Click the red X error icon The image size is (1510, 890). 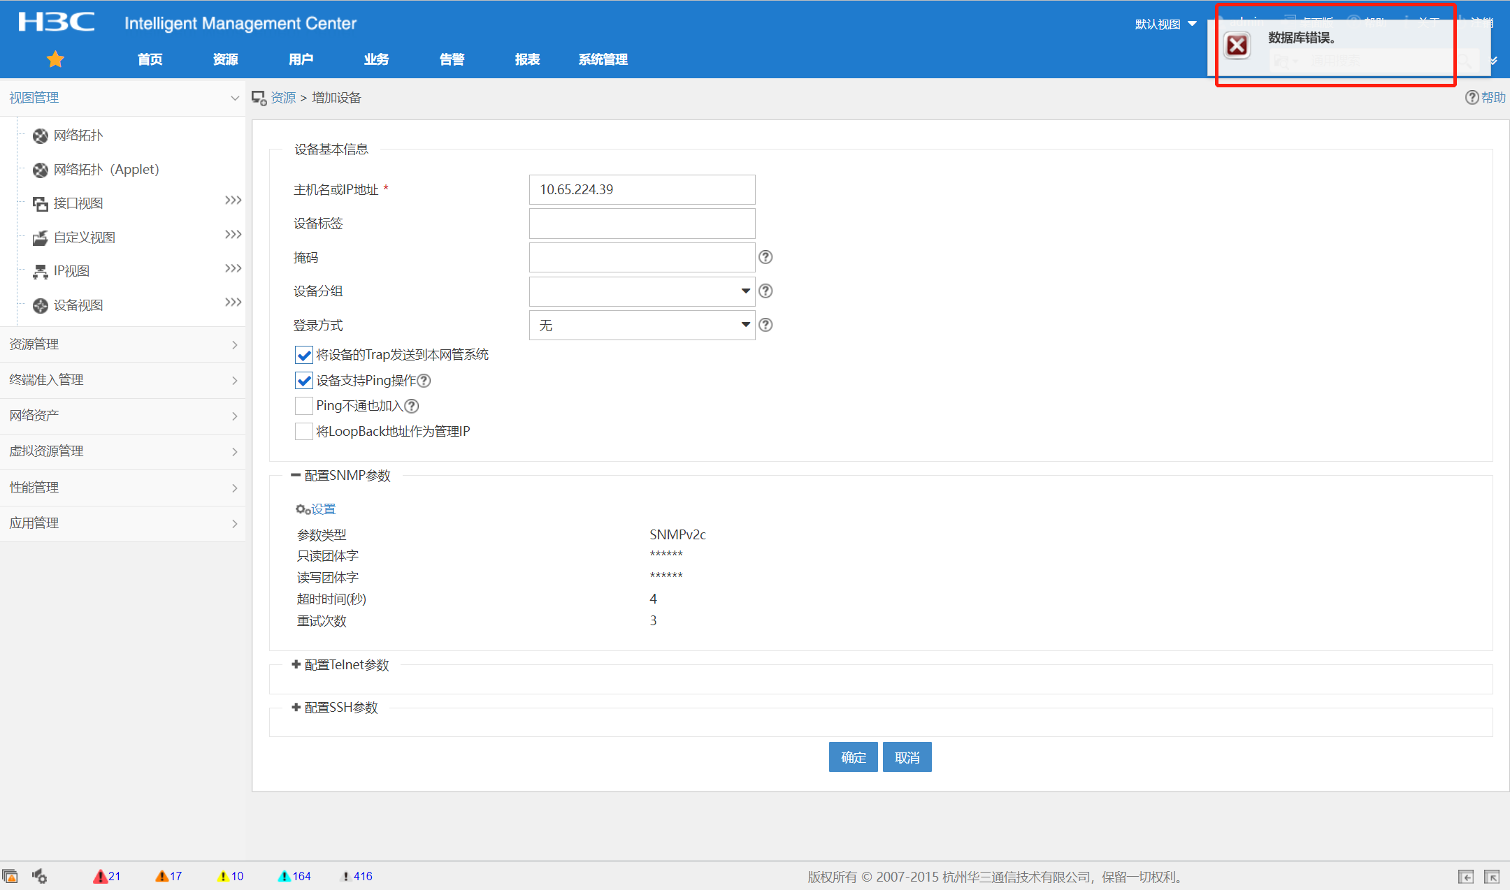tap(1237, 46)
